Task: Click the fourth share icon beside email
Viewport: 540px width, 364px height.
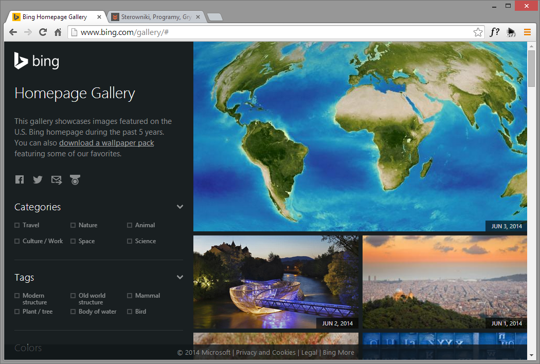Action: (x=75, y=180)
